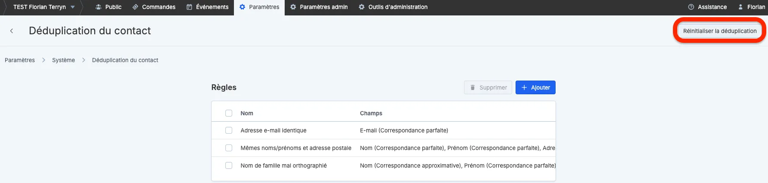Open the Assistance link

point(707,7)
